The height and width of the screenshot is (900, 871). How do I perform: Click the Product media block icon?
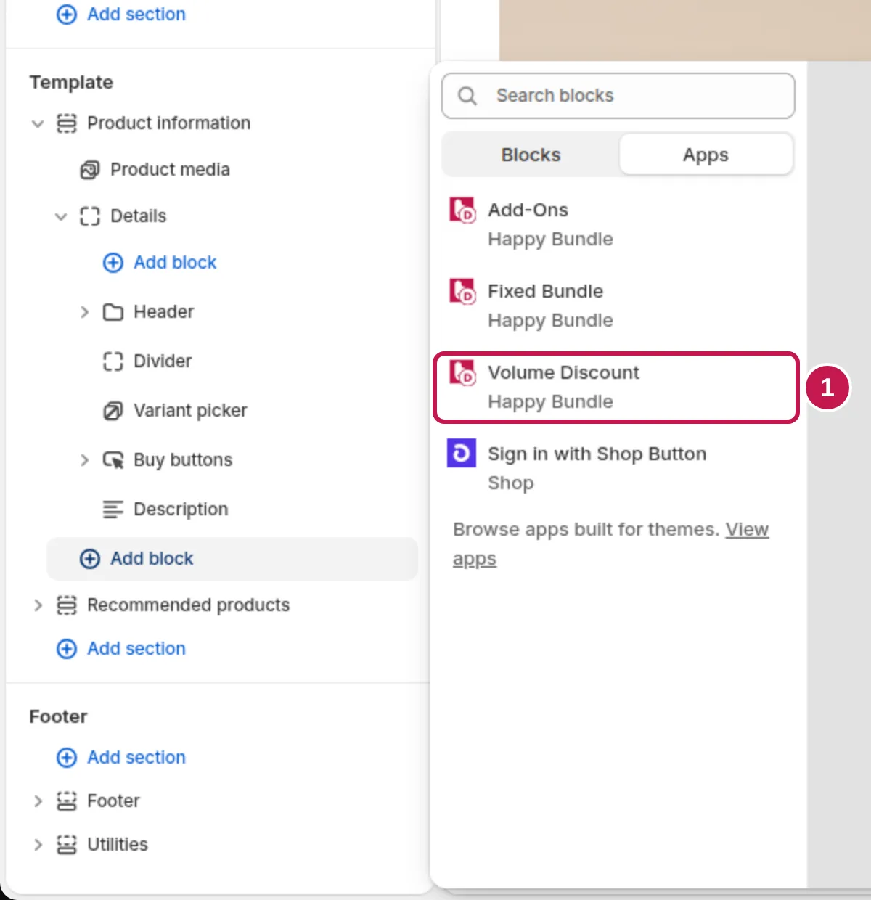[89, 170]
